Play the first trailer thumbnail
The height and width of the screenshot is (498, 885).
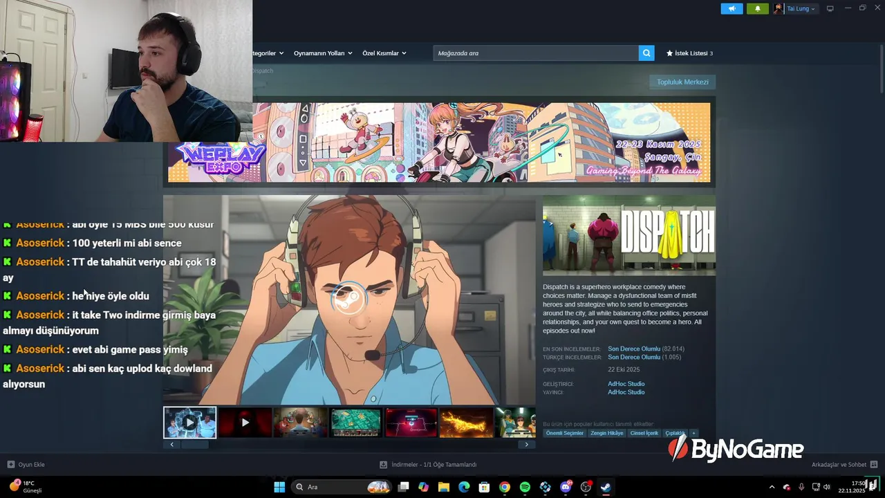190,423
